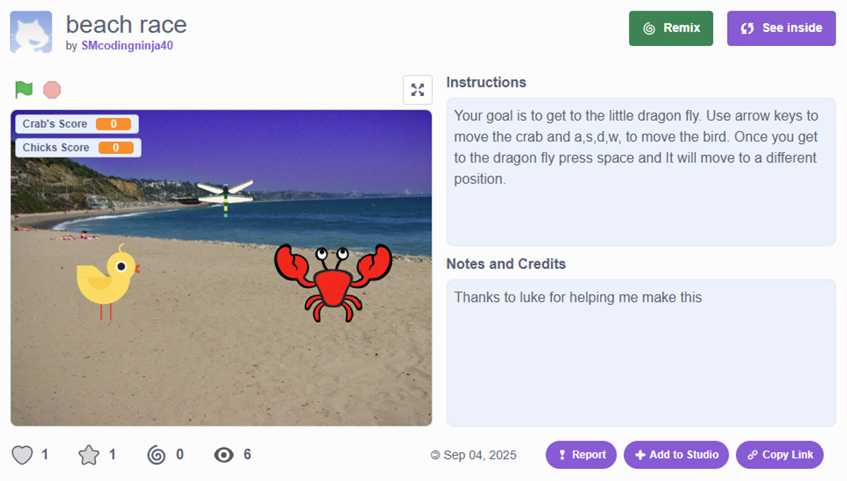Copy the project link

[x=779, y=455]
